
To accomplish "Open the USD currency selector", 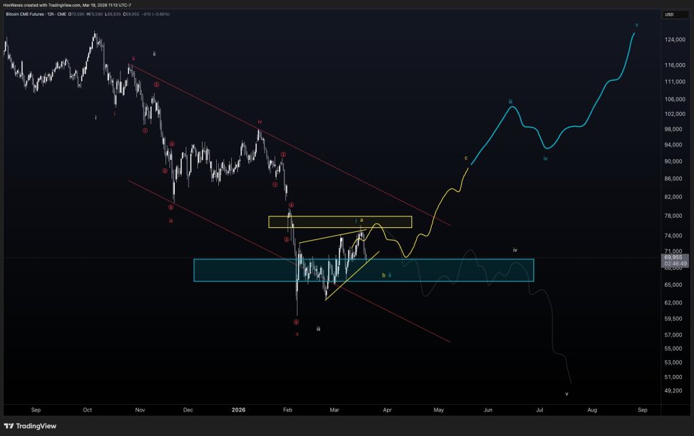I will (x=669, y=14).
